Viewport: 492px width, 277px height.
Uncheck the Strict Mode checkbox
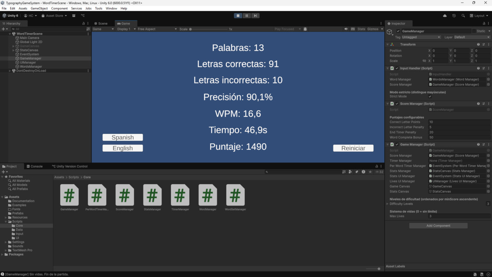[430, 96]
